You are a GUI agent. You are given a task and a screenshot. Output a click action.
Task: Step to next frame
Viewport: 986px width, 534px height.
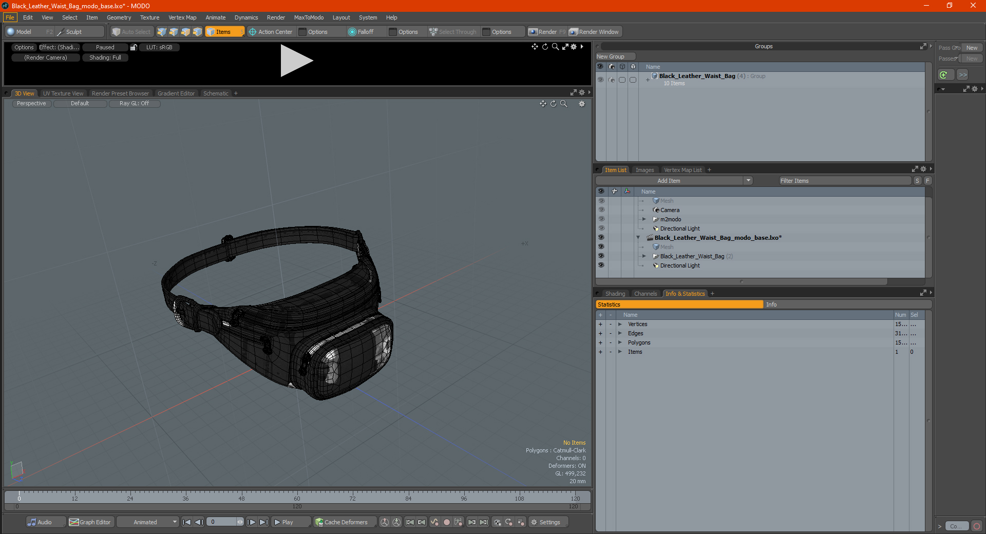pyautogui.click(x=251, y=522)
